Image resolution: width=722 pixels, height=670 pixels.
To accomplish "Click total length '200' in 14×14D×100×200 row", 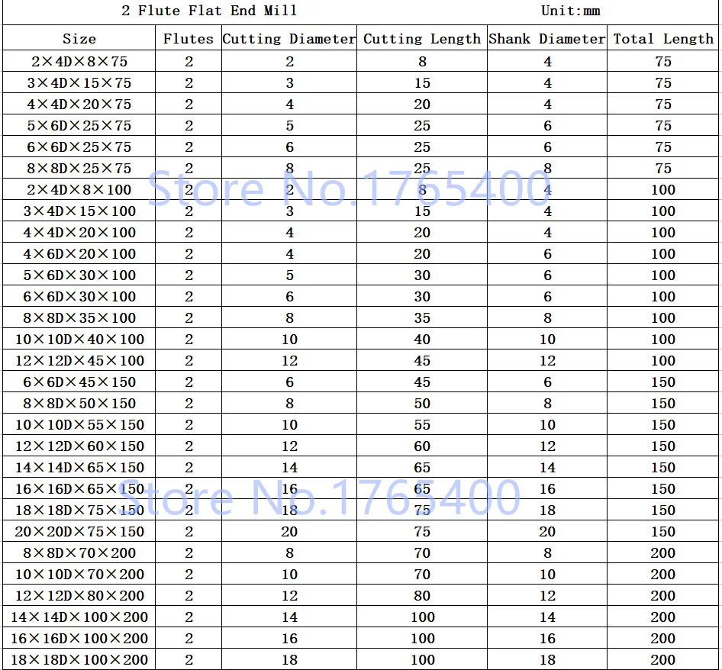I will tap(663, 617).
